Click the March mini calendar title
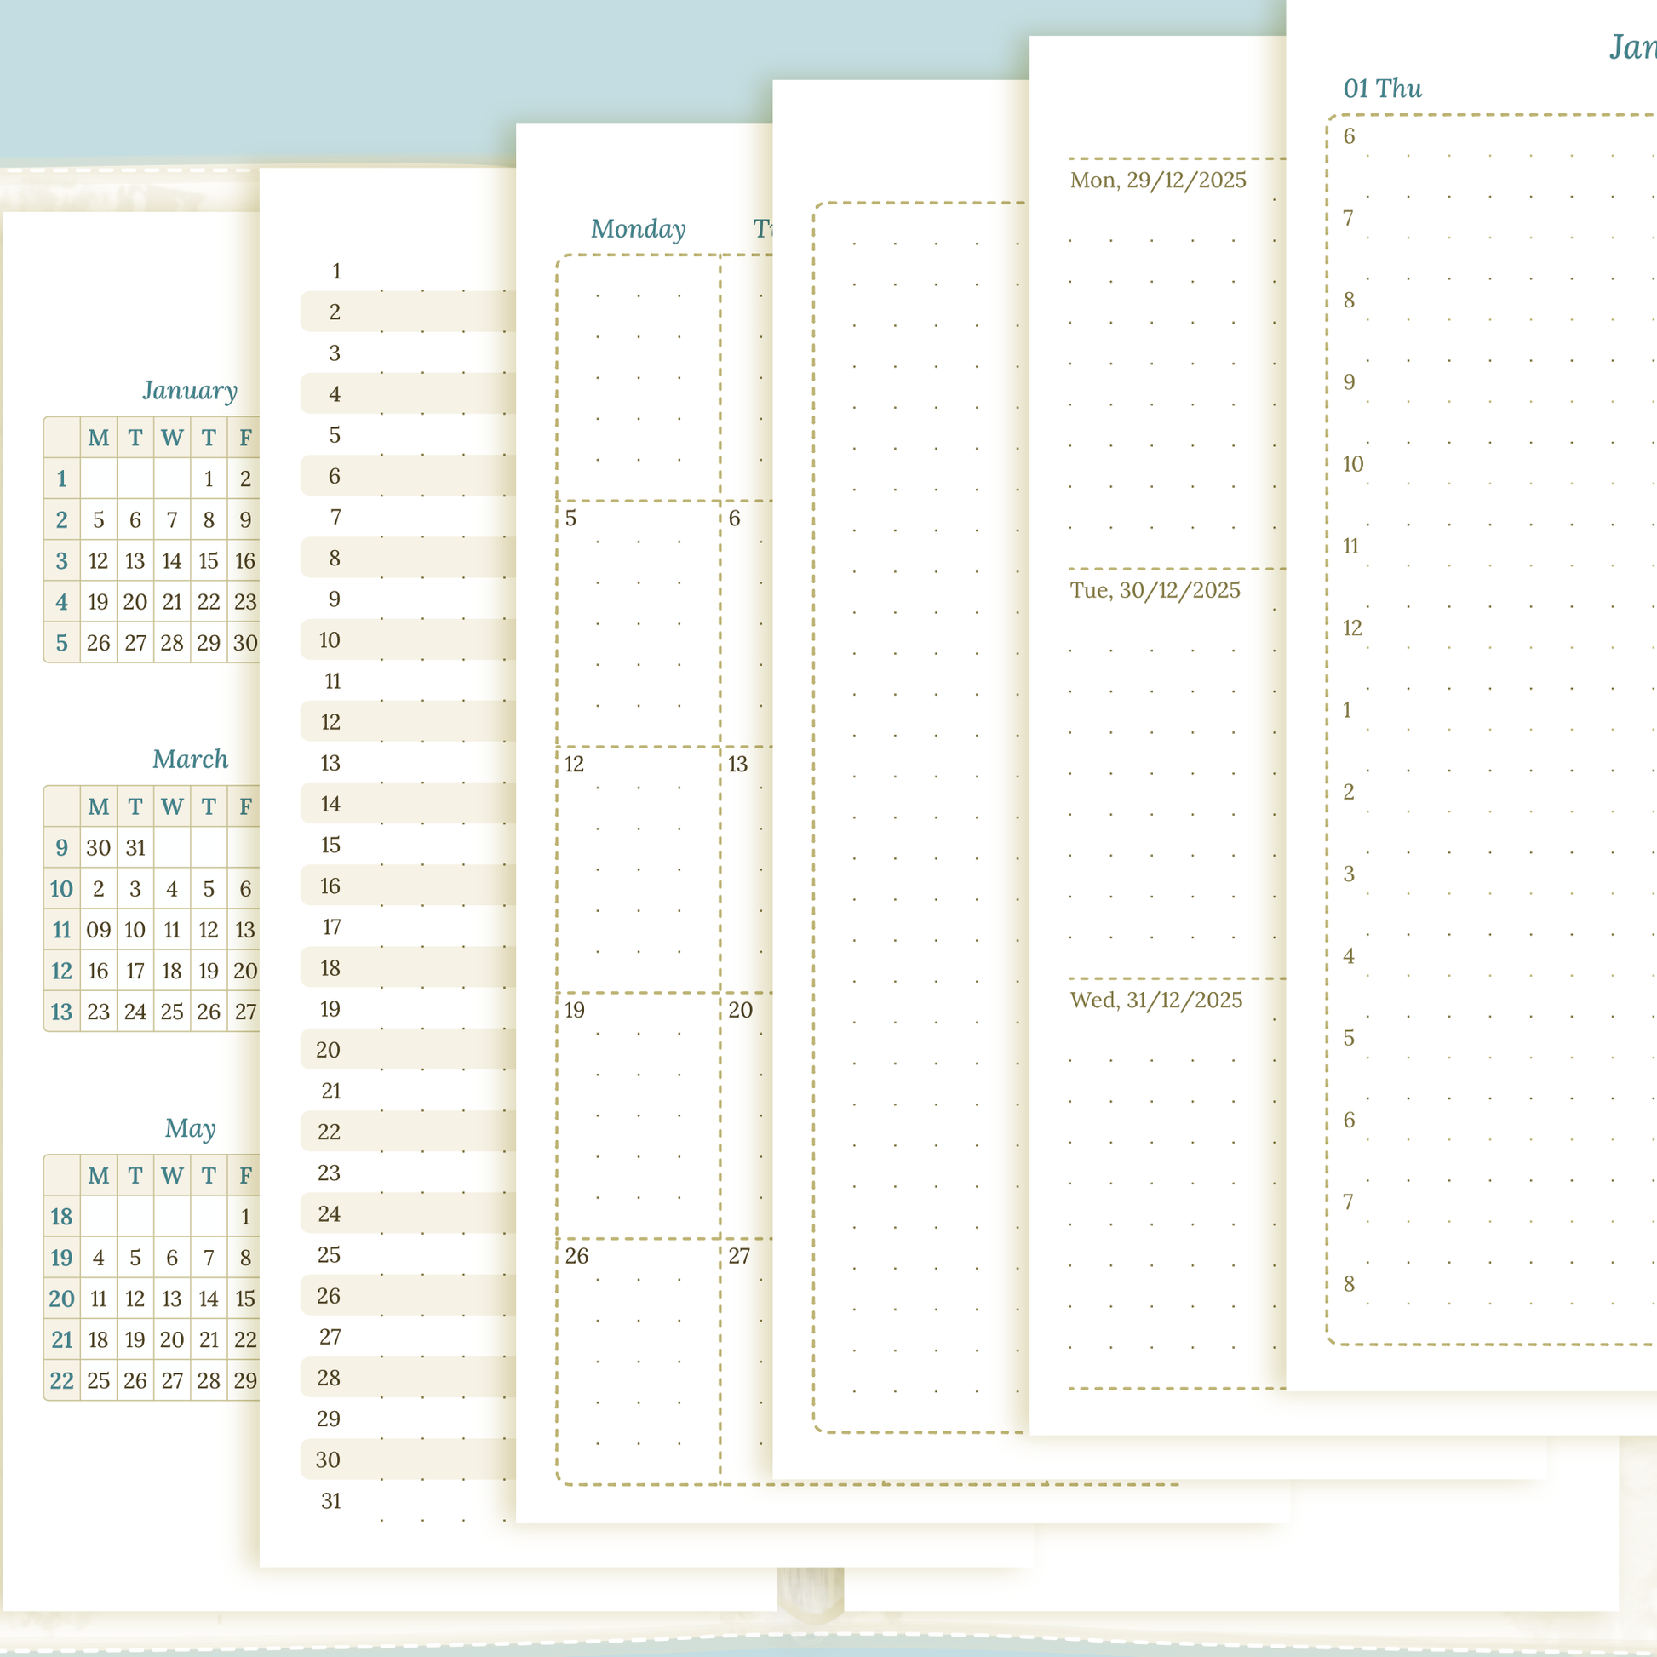This screenshot has width=1657, height=1657. click(191, 760)
